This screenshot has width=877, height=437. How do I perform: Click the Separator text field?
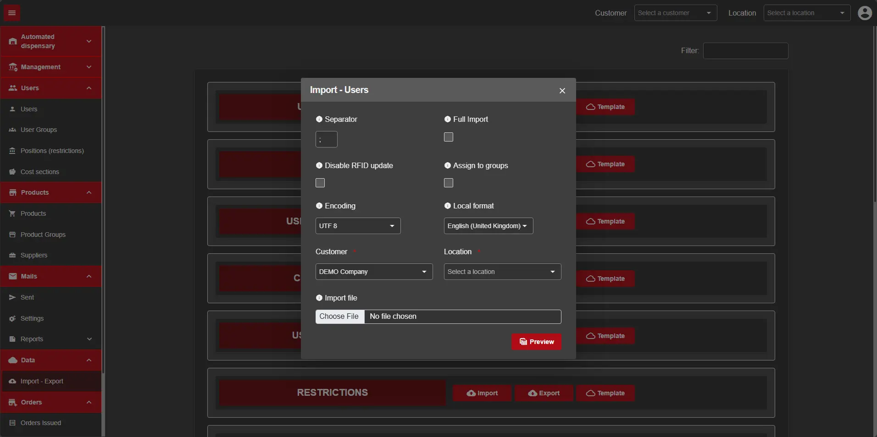click(327, 139)
